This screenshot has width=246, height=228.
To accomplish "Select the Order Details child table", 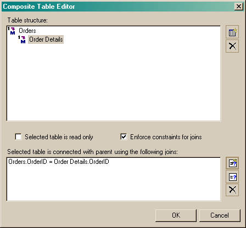I will pyautogui.click(x=46, y=39).
